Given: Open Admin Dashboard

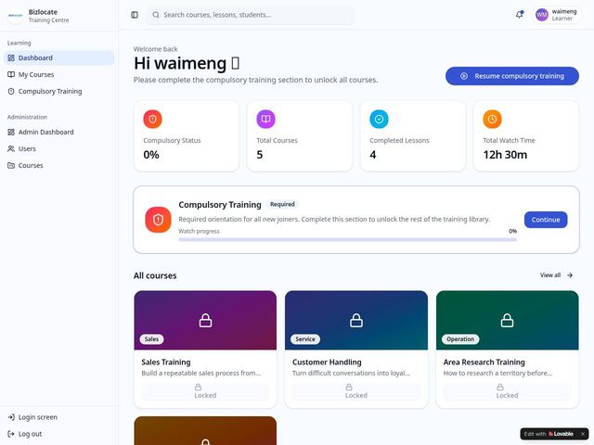Looking at the screenshot, I should pos(58,132).
